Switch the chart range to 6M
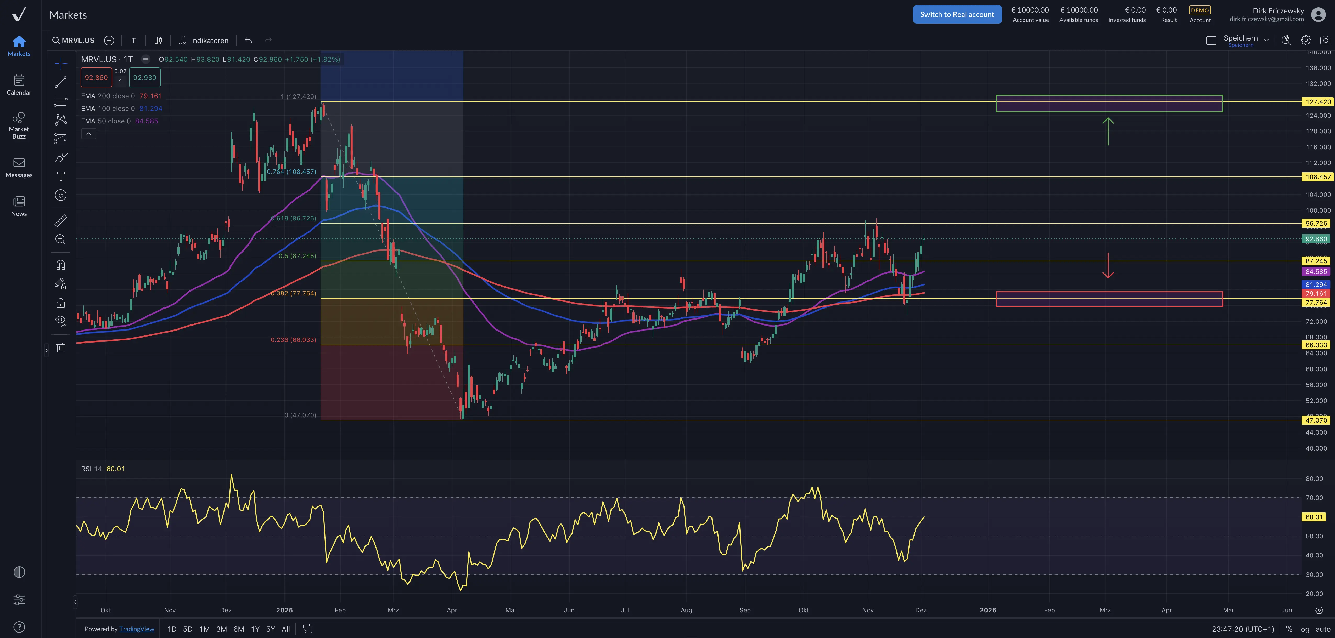 click(x=238, y=629)
